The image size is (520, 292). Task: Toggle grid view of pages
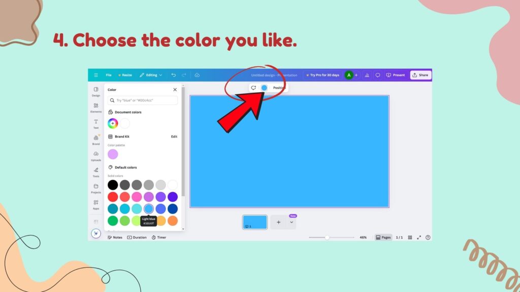click(410, 237)
